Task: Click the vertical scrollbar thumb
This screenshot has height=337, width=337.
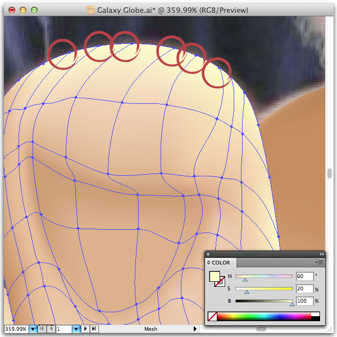Action: pos(330,174)
